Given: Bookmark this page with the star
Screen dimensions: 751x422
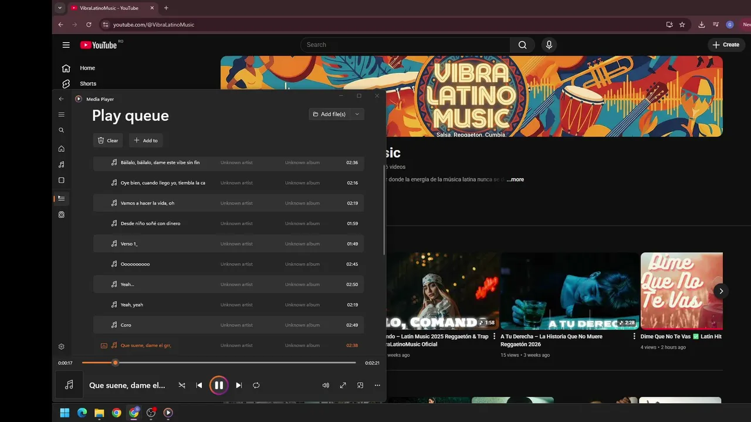Looking at the screenshot, I should point(682,25).
